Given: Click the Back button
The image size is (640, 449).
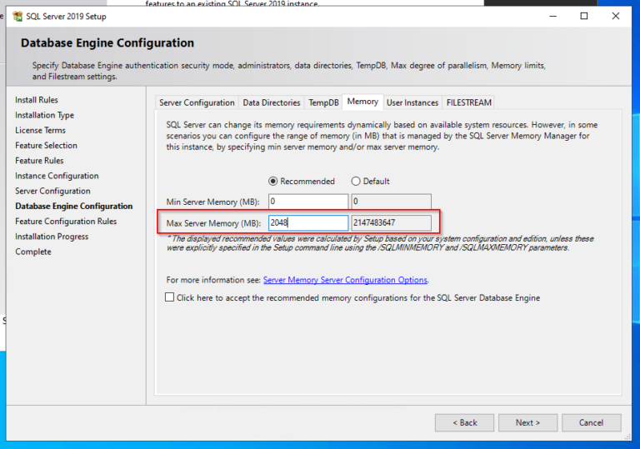Looking at the screenshot, I should (464, 423).
